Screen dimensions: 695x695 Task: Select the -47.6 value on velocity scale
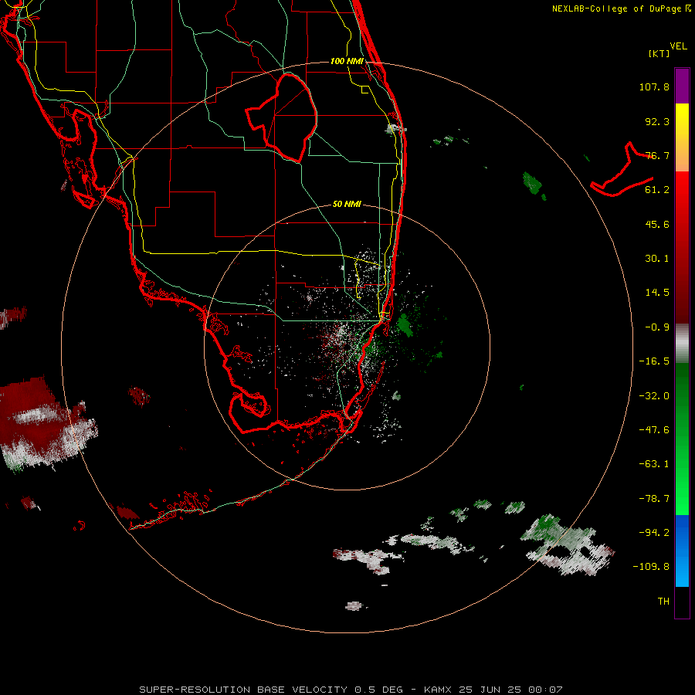point(654,430)
